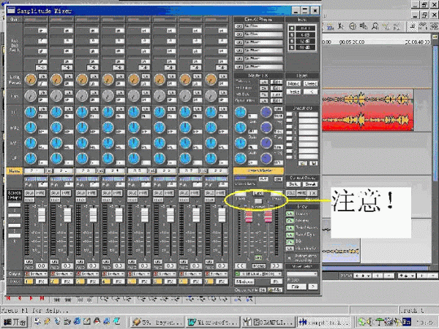Image resolution: width=439 pixels, height=329 pixels.
Task: Click the orange knob on channel 8
Action: (x=211, y=80)
